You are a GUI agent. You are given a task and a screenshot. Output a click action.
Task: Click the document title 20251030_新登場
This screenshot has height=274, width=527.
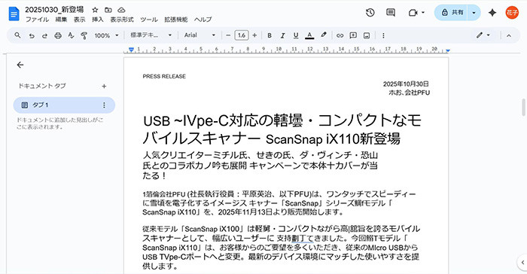coord(54,10)
